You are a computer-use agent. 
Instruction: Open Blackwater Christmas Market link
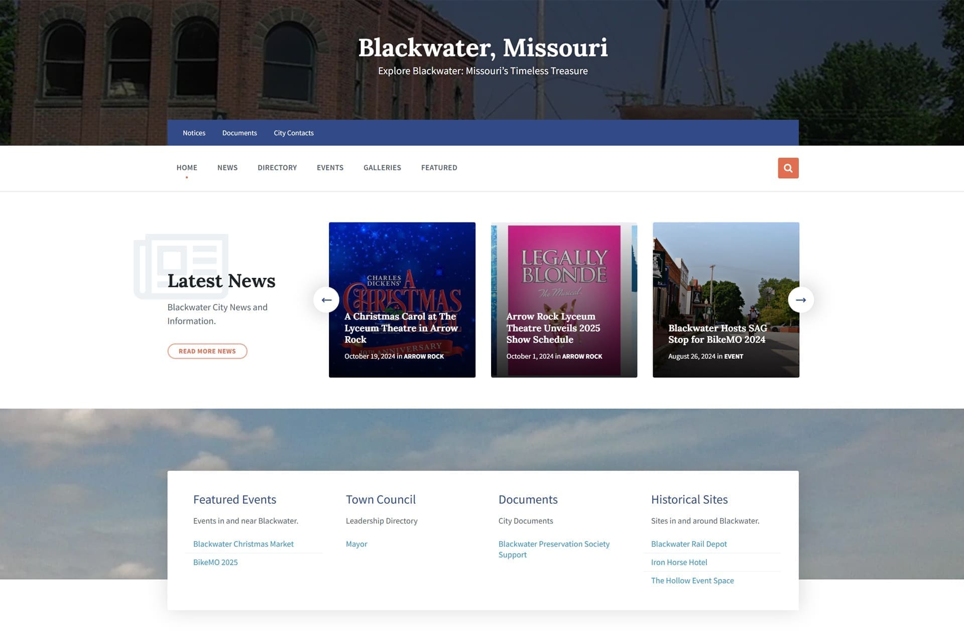coord(244,544)
